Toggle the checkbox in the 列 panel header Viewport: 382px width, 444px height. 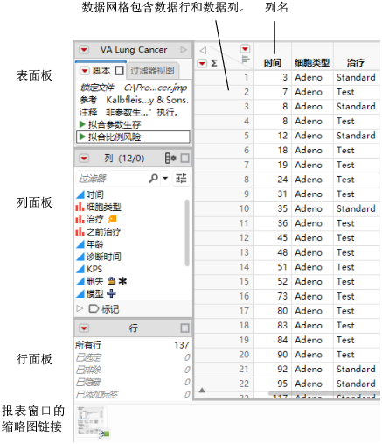tap(185, 159)
